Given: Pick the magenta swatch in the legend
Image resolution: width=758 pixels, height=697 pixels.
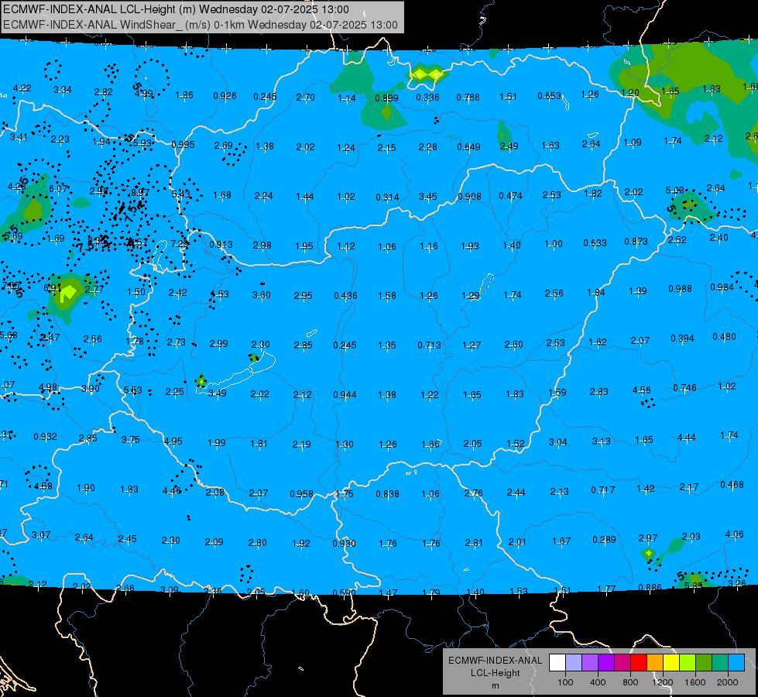Looking at the screenshot, I should click(x=623, y=662).
